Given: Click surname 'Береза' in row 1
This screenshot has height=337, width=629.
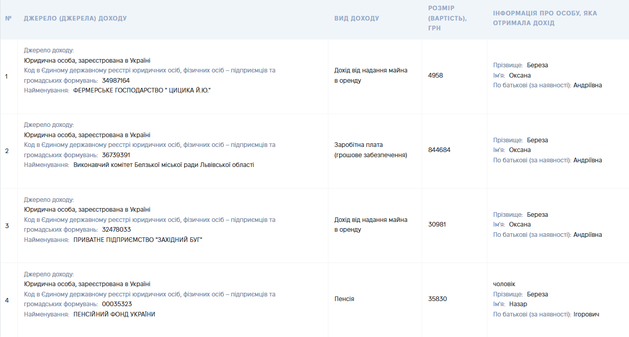Looking at the screenshot, I should (x=537, y=65).
